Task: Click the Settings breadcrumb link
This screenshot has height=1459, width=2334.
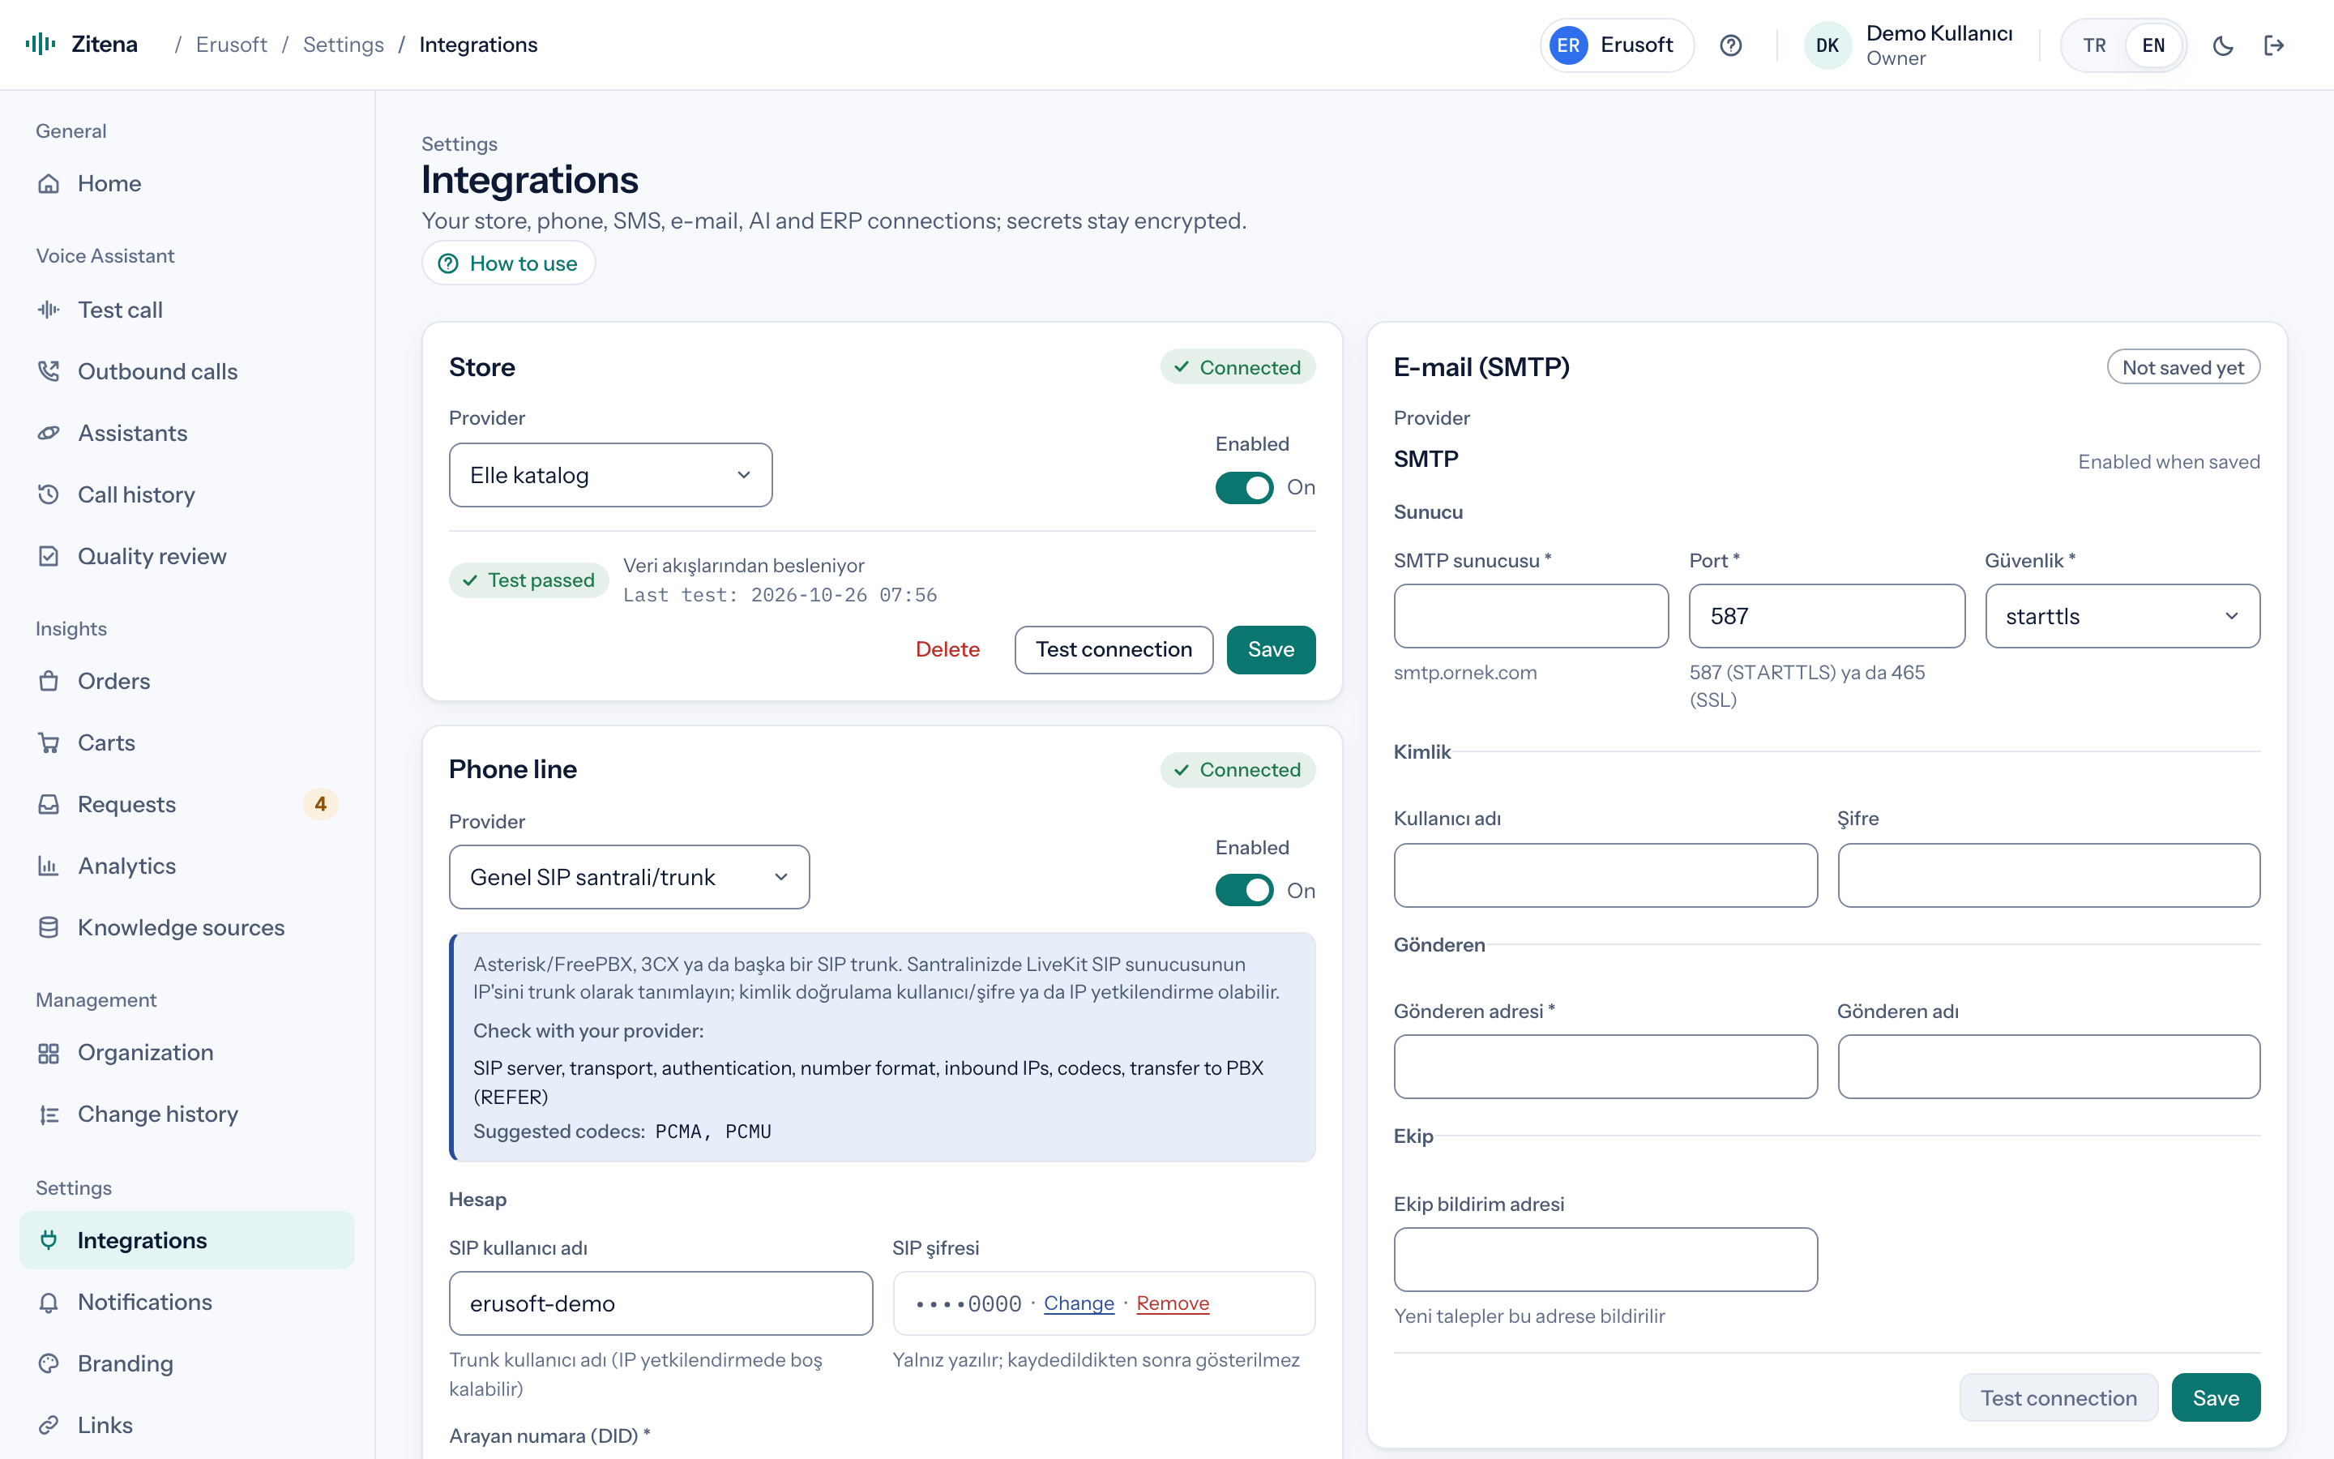Action: tap(344, 45)
